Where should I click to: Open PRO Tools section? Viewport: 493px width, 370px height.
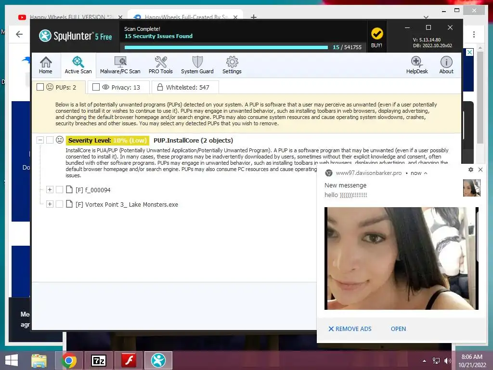(161, 65)
